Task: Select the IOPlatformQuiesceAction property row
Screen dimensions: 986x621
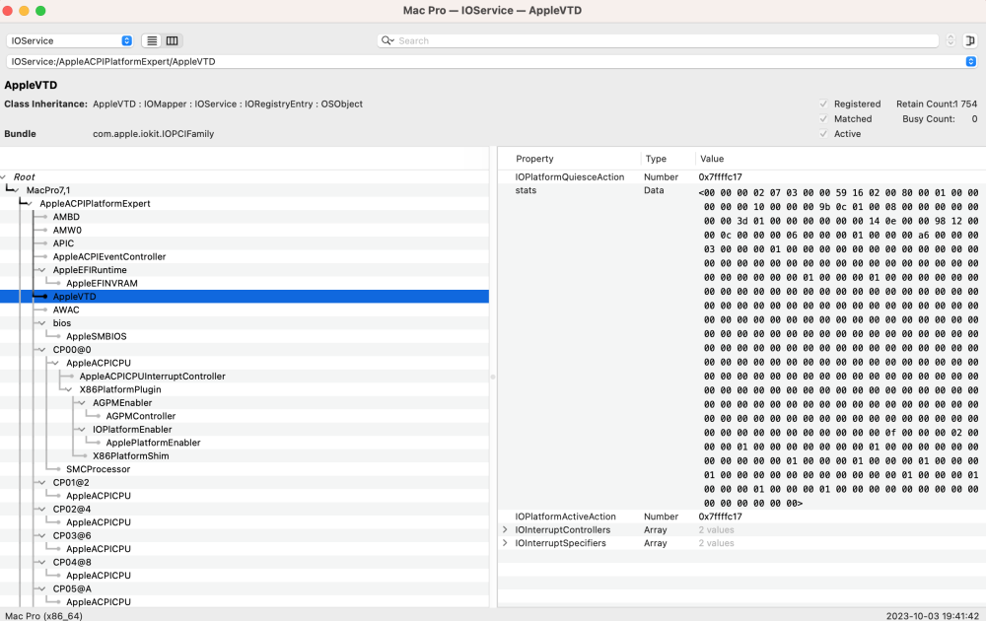Action: pyautogui.click(x=742, y=177)
